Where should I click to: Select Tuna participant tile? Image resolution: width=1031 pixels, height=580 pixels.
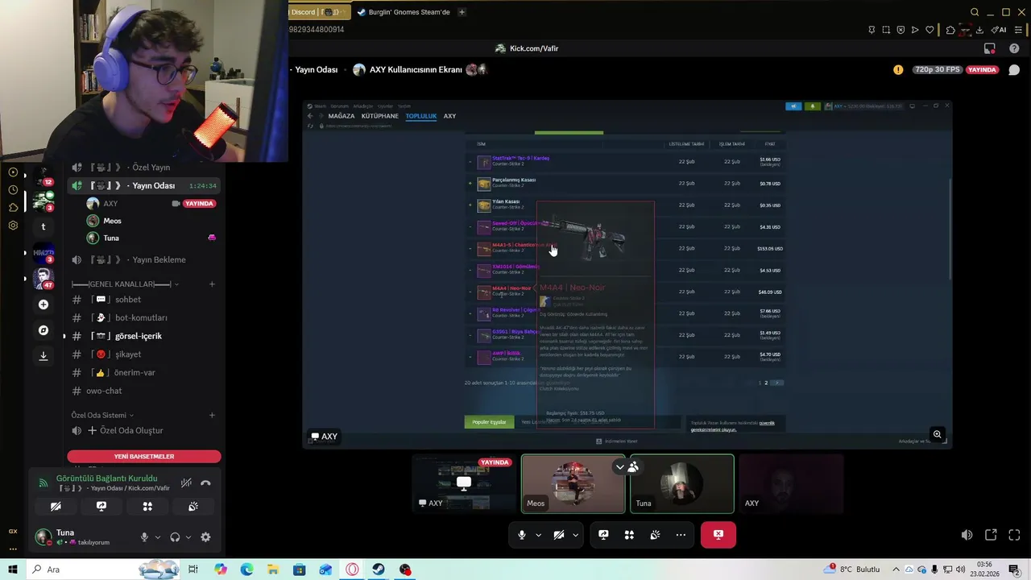[682, 484]
